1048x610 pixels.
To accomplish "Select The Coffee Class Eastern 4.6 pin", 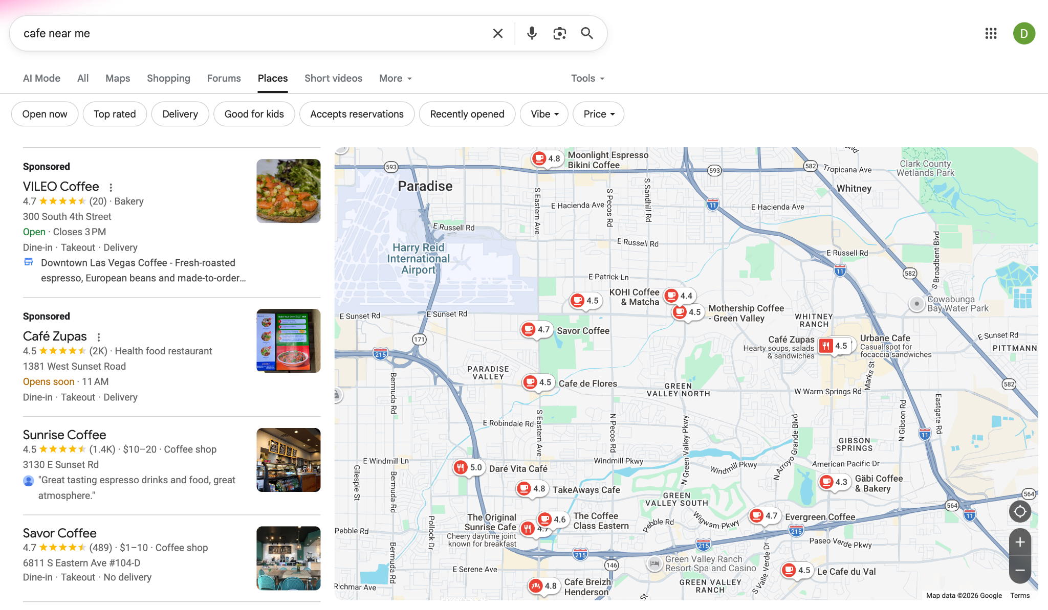I will click(x=553, y=519).
